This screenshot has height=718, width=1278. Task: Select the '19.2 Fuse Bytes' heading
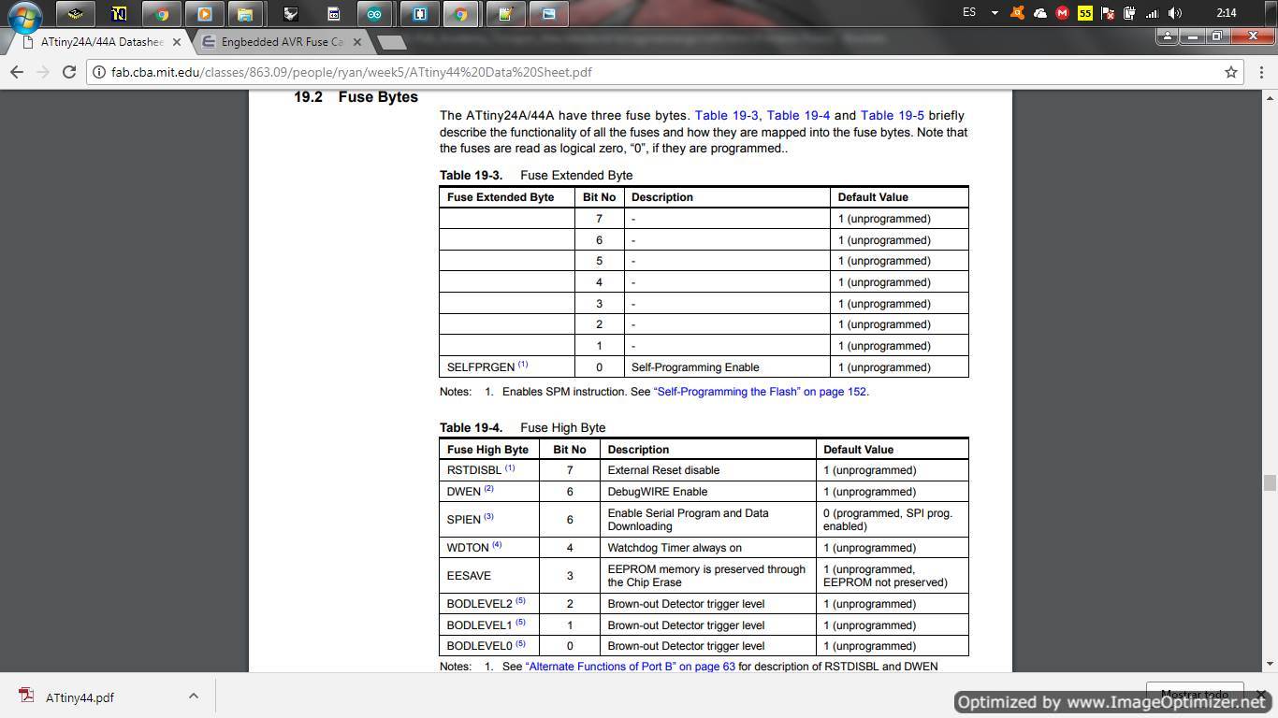tap(356, 97)
